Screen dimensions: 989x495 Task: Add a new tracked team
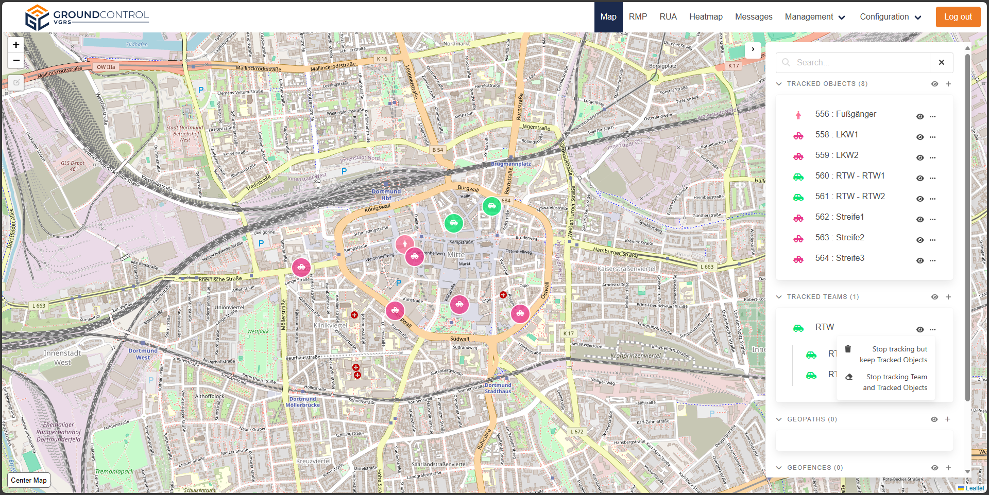pyautogui.click(x=948, y=297)
